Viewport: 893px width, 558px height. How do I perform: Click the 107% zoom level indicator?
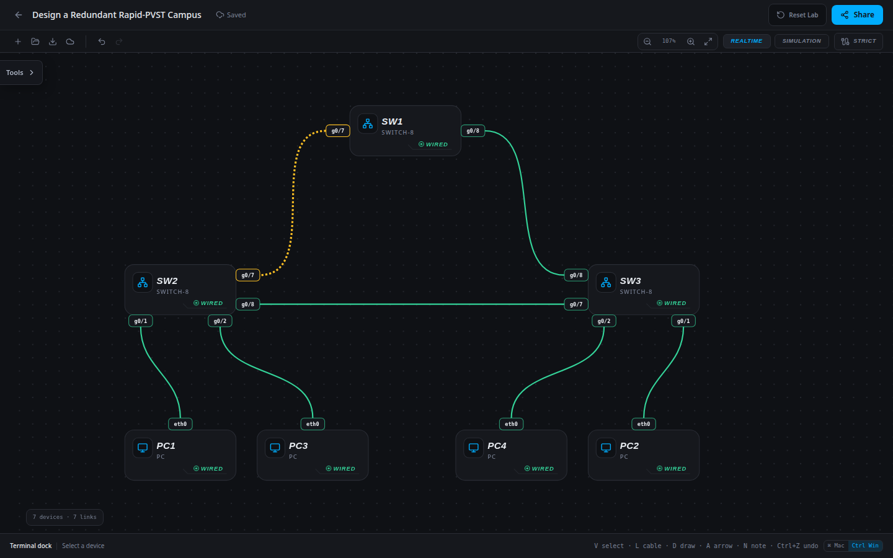(669, 42)
